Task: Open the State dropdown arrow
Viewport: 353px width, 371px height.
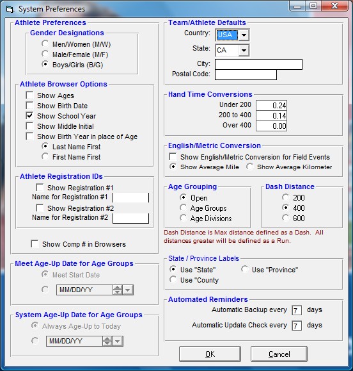Action: click(244, 51)
